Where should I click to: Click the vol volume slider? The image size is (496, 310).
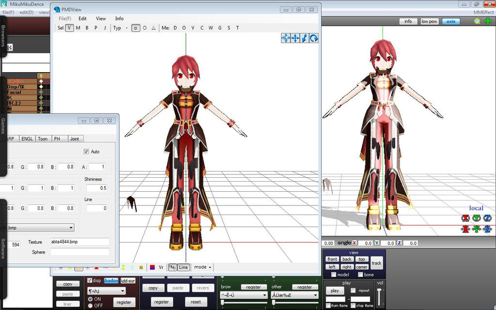pyautogui.click(x=380, y=297)
